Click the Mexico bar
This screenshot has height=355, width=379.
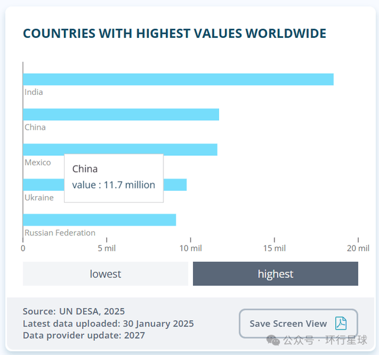point(189,149)
